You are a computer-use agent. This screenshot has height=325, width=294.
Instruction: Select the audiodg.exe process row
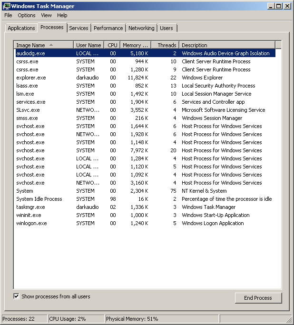tap(146, 53)
